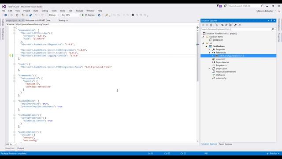This screenshot has width=282, height=159.
Task: Click the Home icon in Solution Explorer
Action: click(x=211, y=25)
